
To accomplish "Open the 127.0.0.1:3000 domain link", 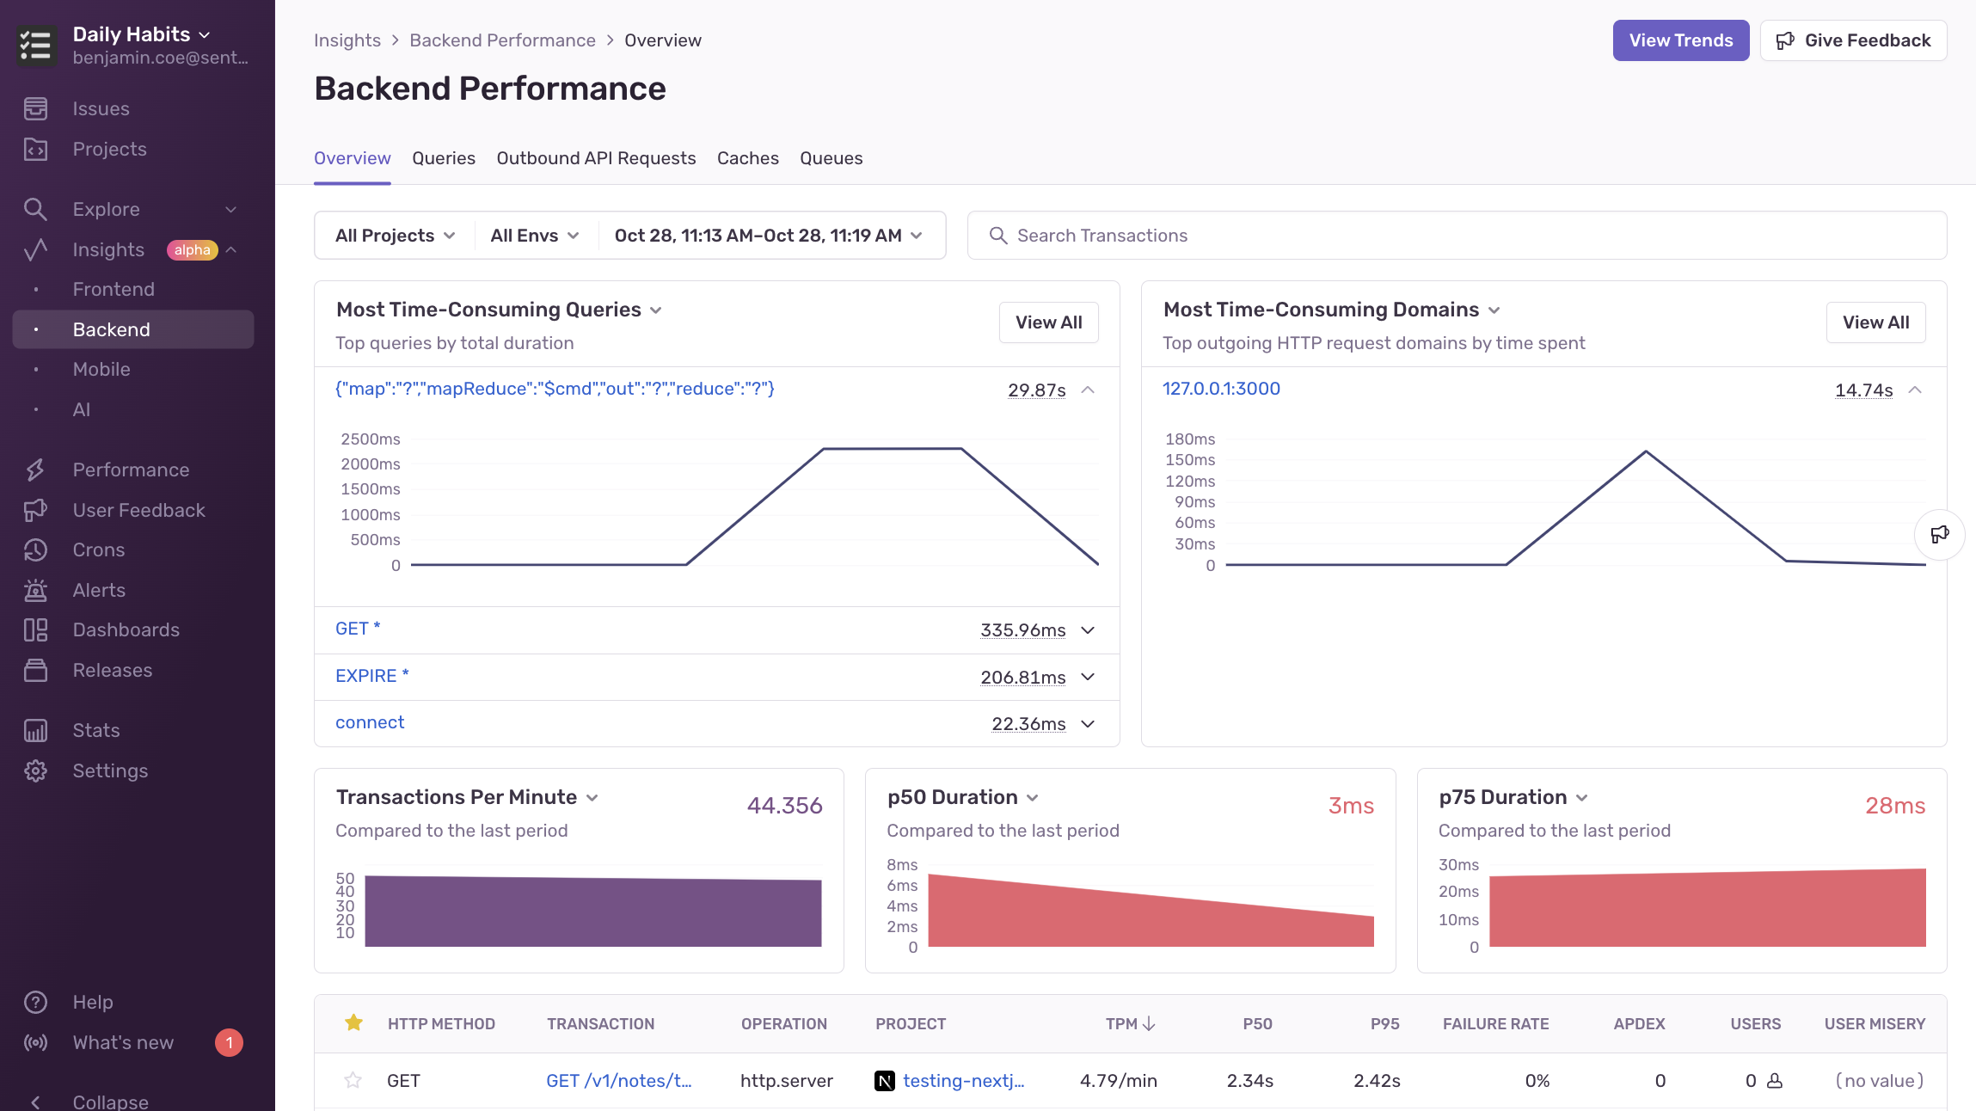I will click(x=1220, y=388).
